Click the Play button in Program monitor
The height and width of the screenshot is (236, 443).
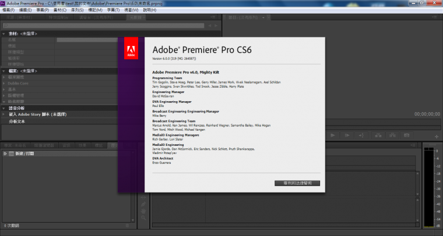pyautogui.click(x=333, y=135)
